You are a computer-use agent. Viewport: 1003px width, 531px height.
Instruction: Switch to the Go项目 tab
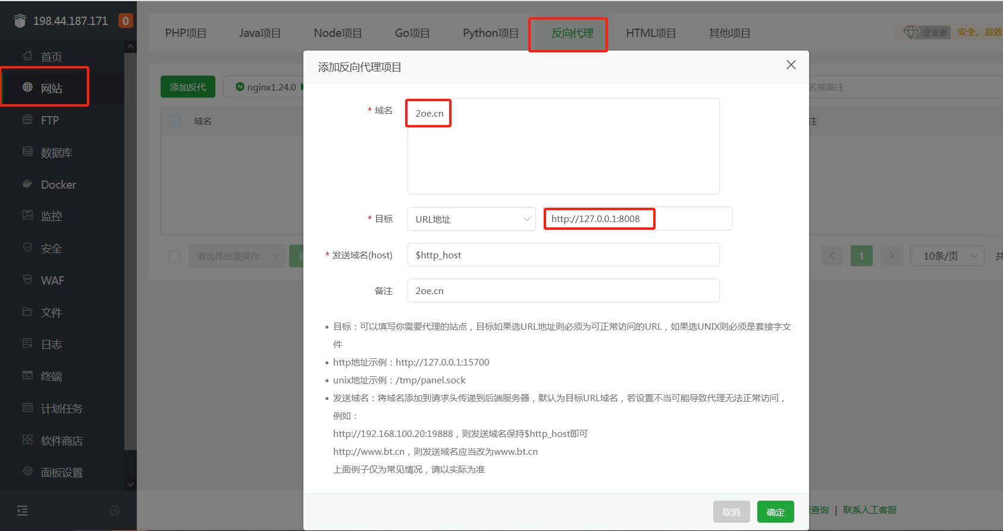pyautogui.click(x=412, y=33)
